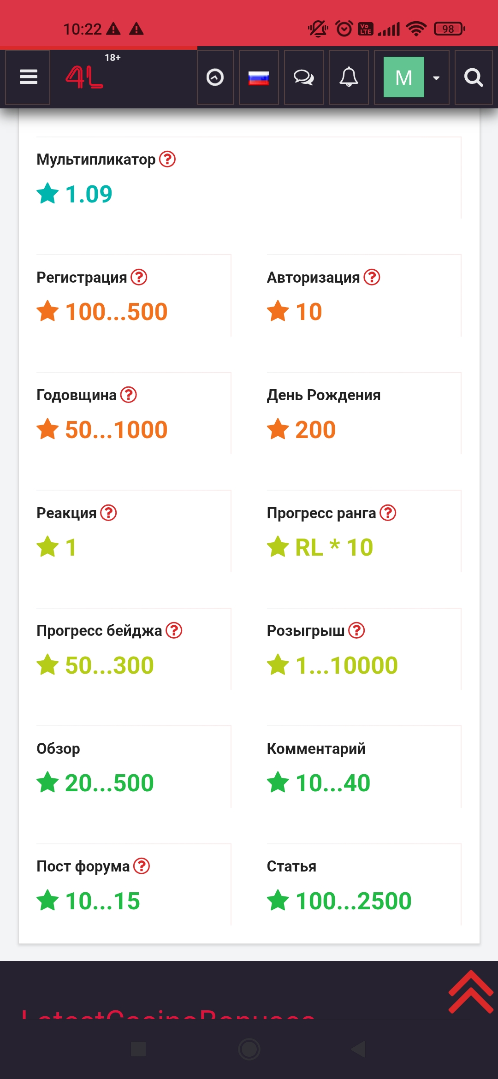Tap the green M profile avatar
Viewport: 498px width, 1079px height.
pyautogui.click(x=403, y=77)
